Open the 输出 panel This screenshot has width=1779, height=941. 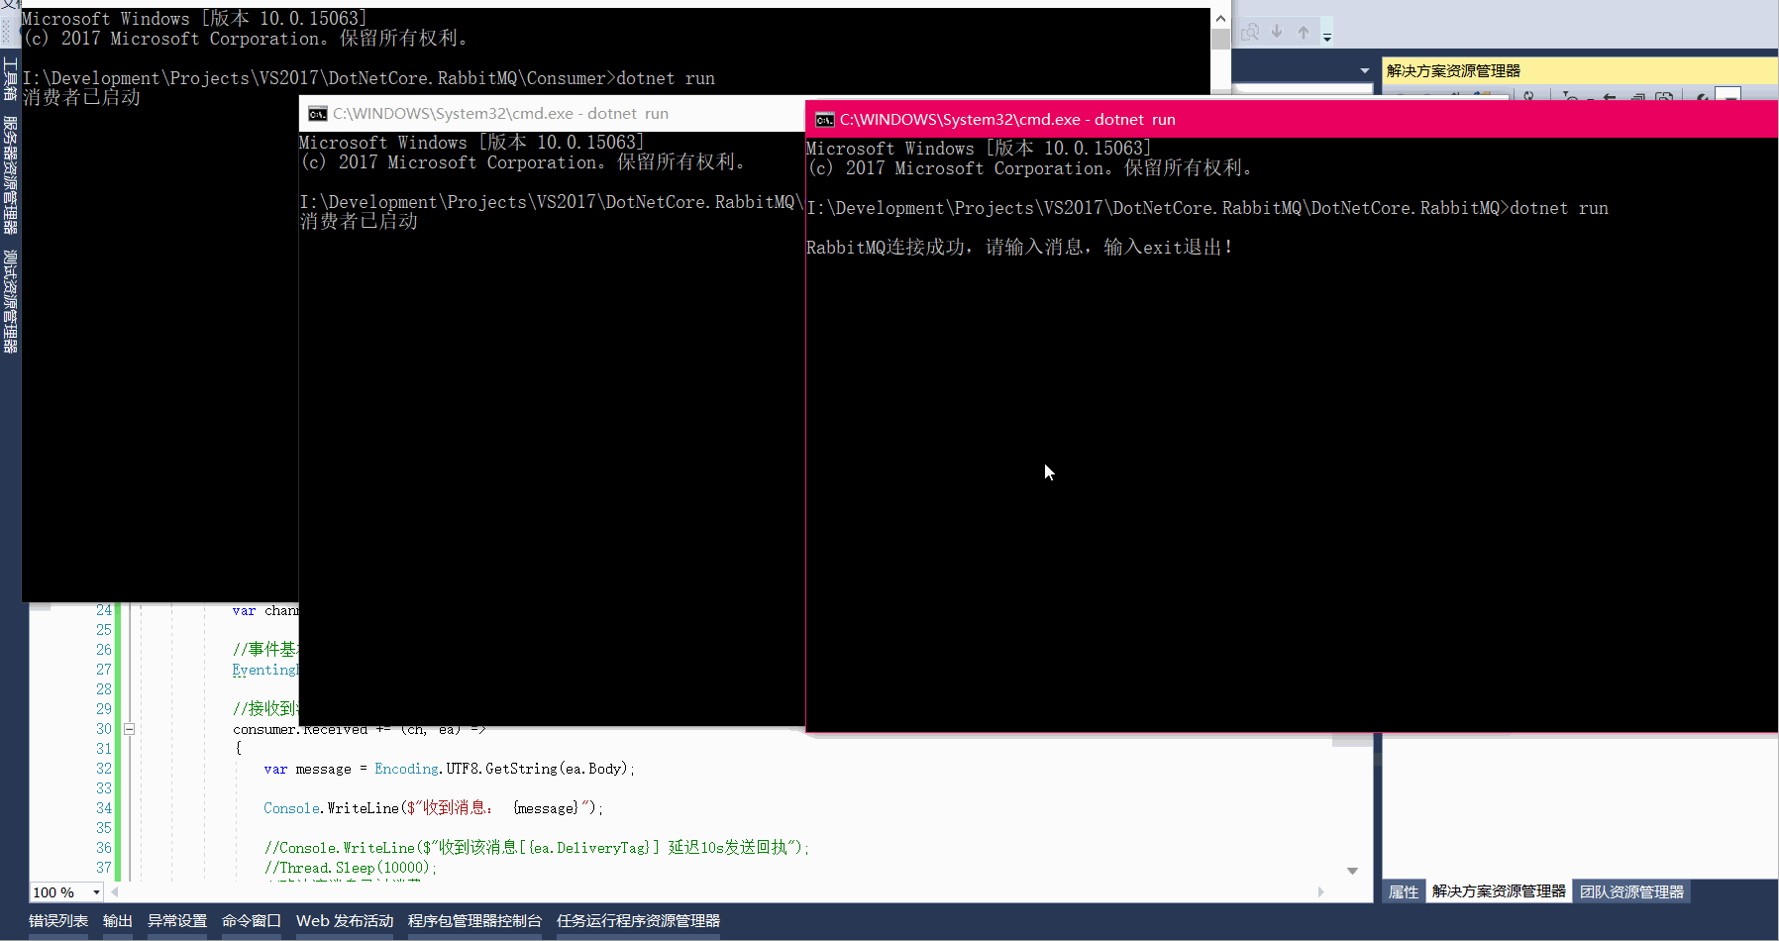(117, 920)
